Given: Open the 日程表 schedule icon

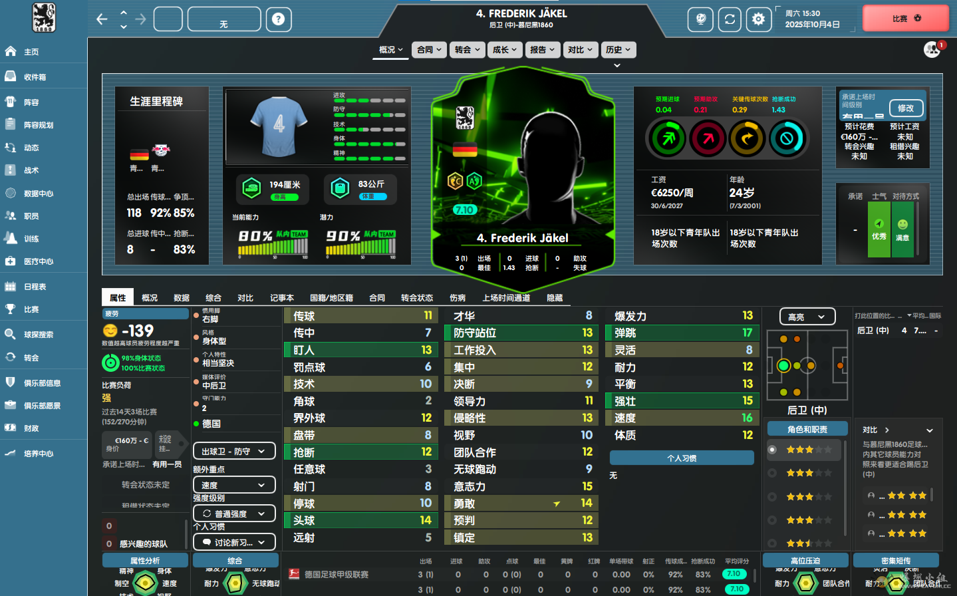Looking at the screenshot, I should [x=11, y=286].
